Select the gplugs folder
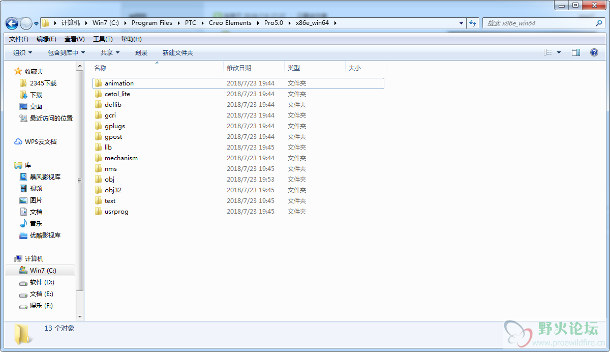This screenshot has width=610, height=352. (x=238, y=126)
